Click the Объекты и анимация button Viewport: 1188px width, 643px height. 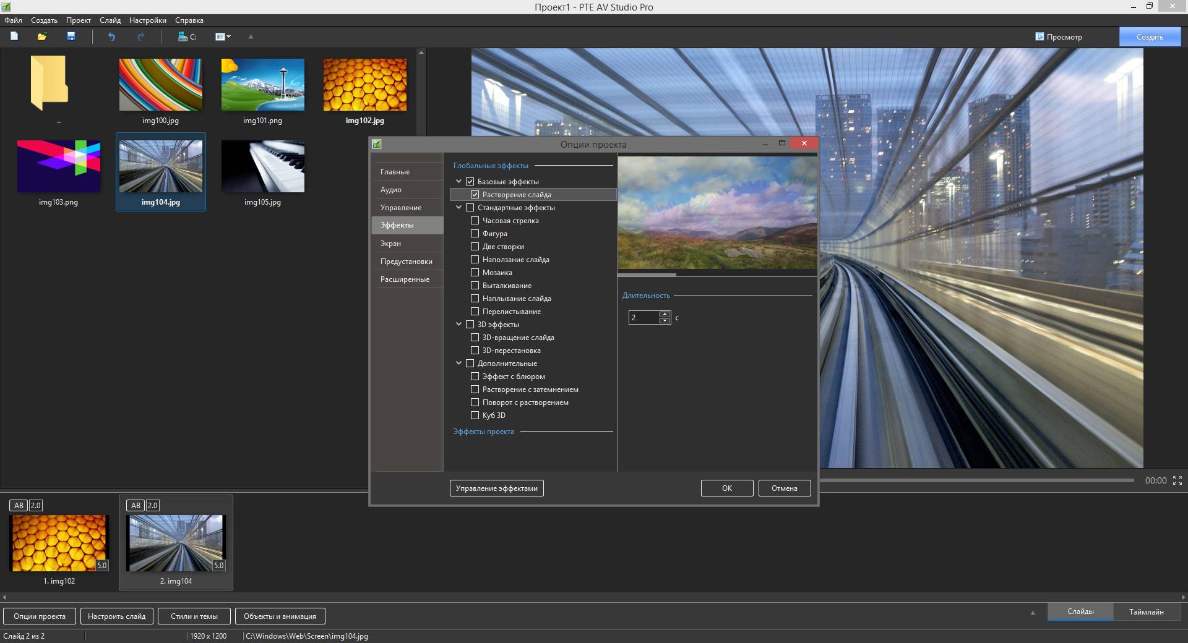coord(280,616)
